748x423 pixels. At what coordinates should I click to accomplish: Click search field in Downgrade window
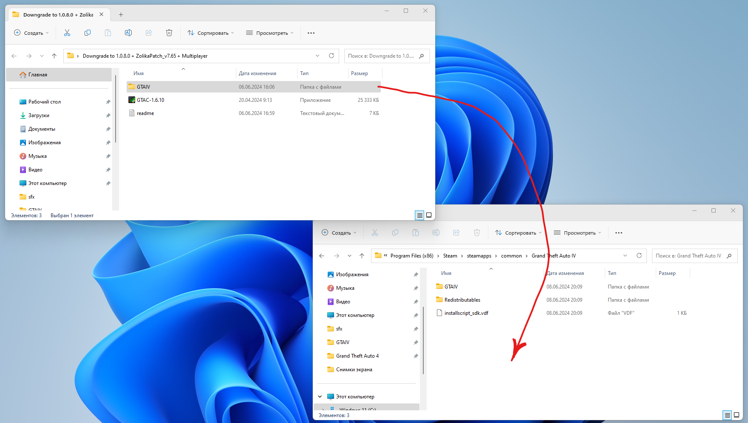387,56
